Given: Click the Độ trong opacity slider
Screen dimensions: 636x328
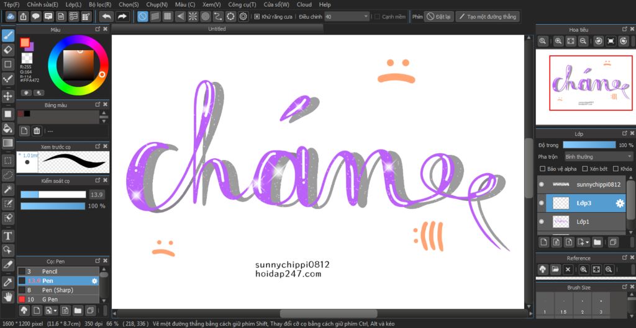Looking at the screenshot, I should [589, 145].
